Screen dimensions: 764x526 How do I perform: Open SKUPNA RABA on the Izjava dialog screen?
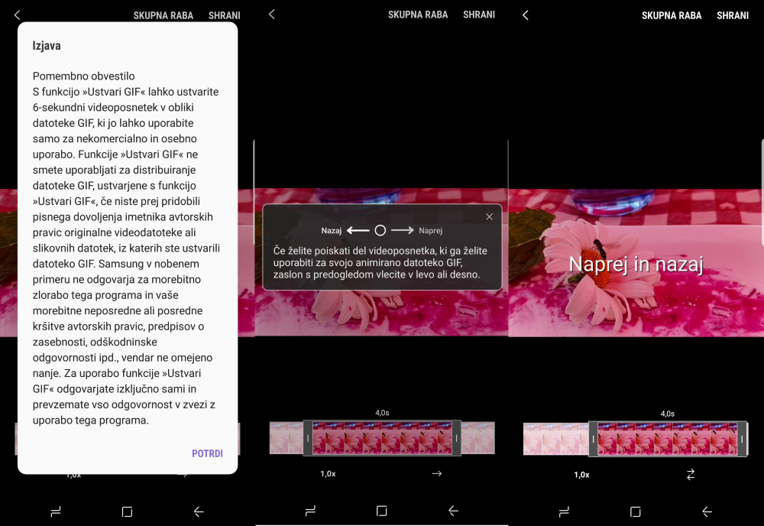pyautogui.click(x=163, y=15)
